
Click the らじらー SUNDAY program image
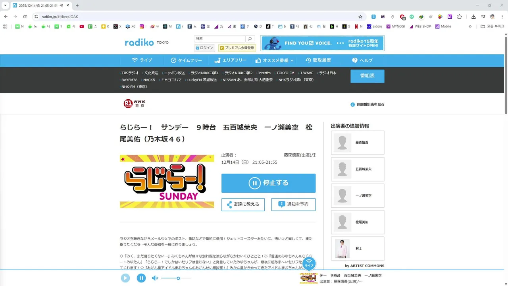coord(167,182)
